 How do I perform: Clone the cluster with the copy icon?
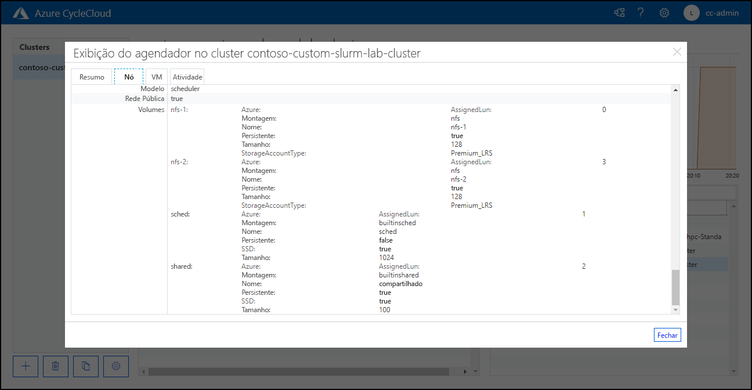tap(85, 366)
